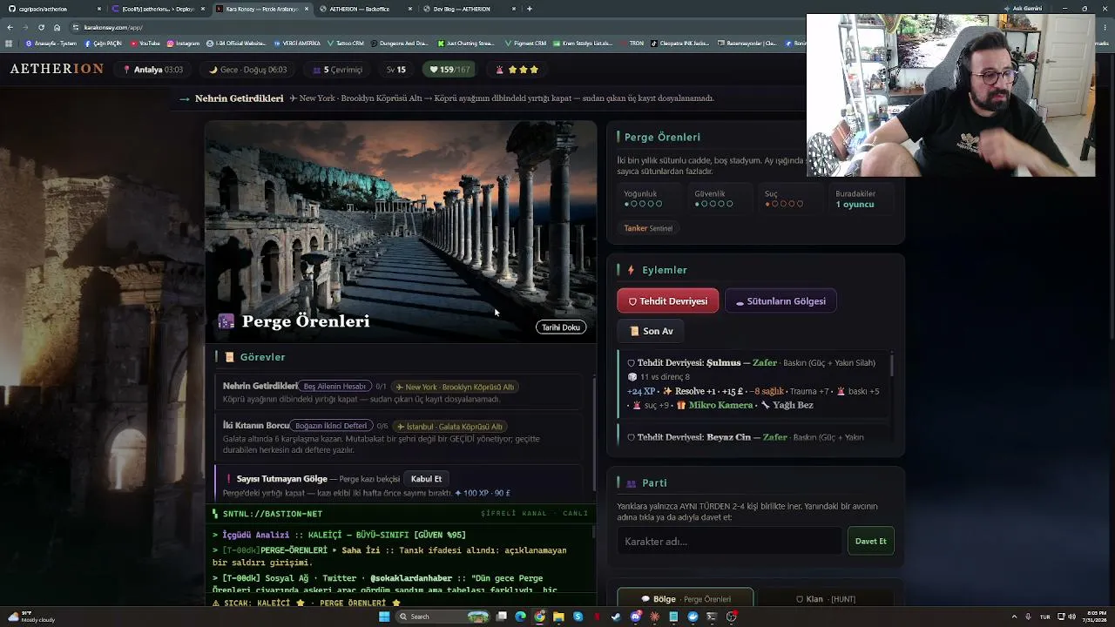The width and height of the screenshot is (1115, 627).
Task: Click the three-star wanted rating badge
Action: point(517,70)
